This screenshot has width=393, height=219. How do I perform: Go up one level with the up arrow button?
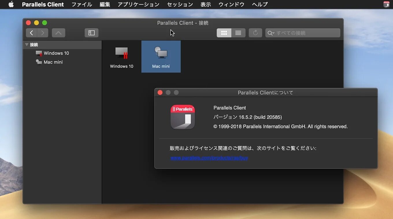coord(58,33)
